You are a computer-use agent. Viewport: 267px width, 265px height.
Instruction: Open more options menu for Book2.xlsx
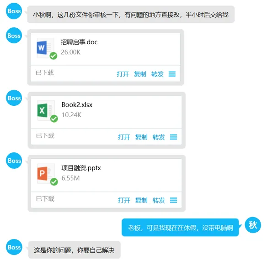click(173, 137)
